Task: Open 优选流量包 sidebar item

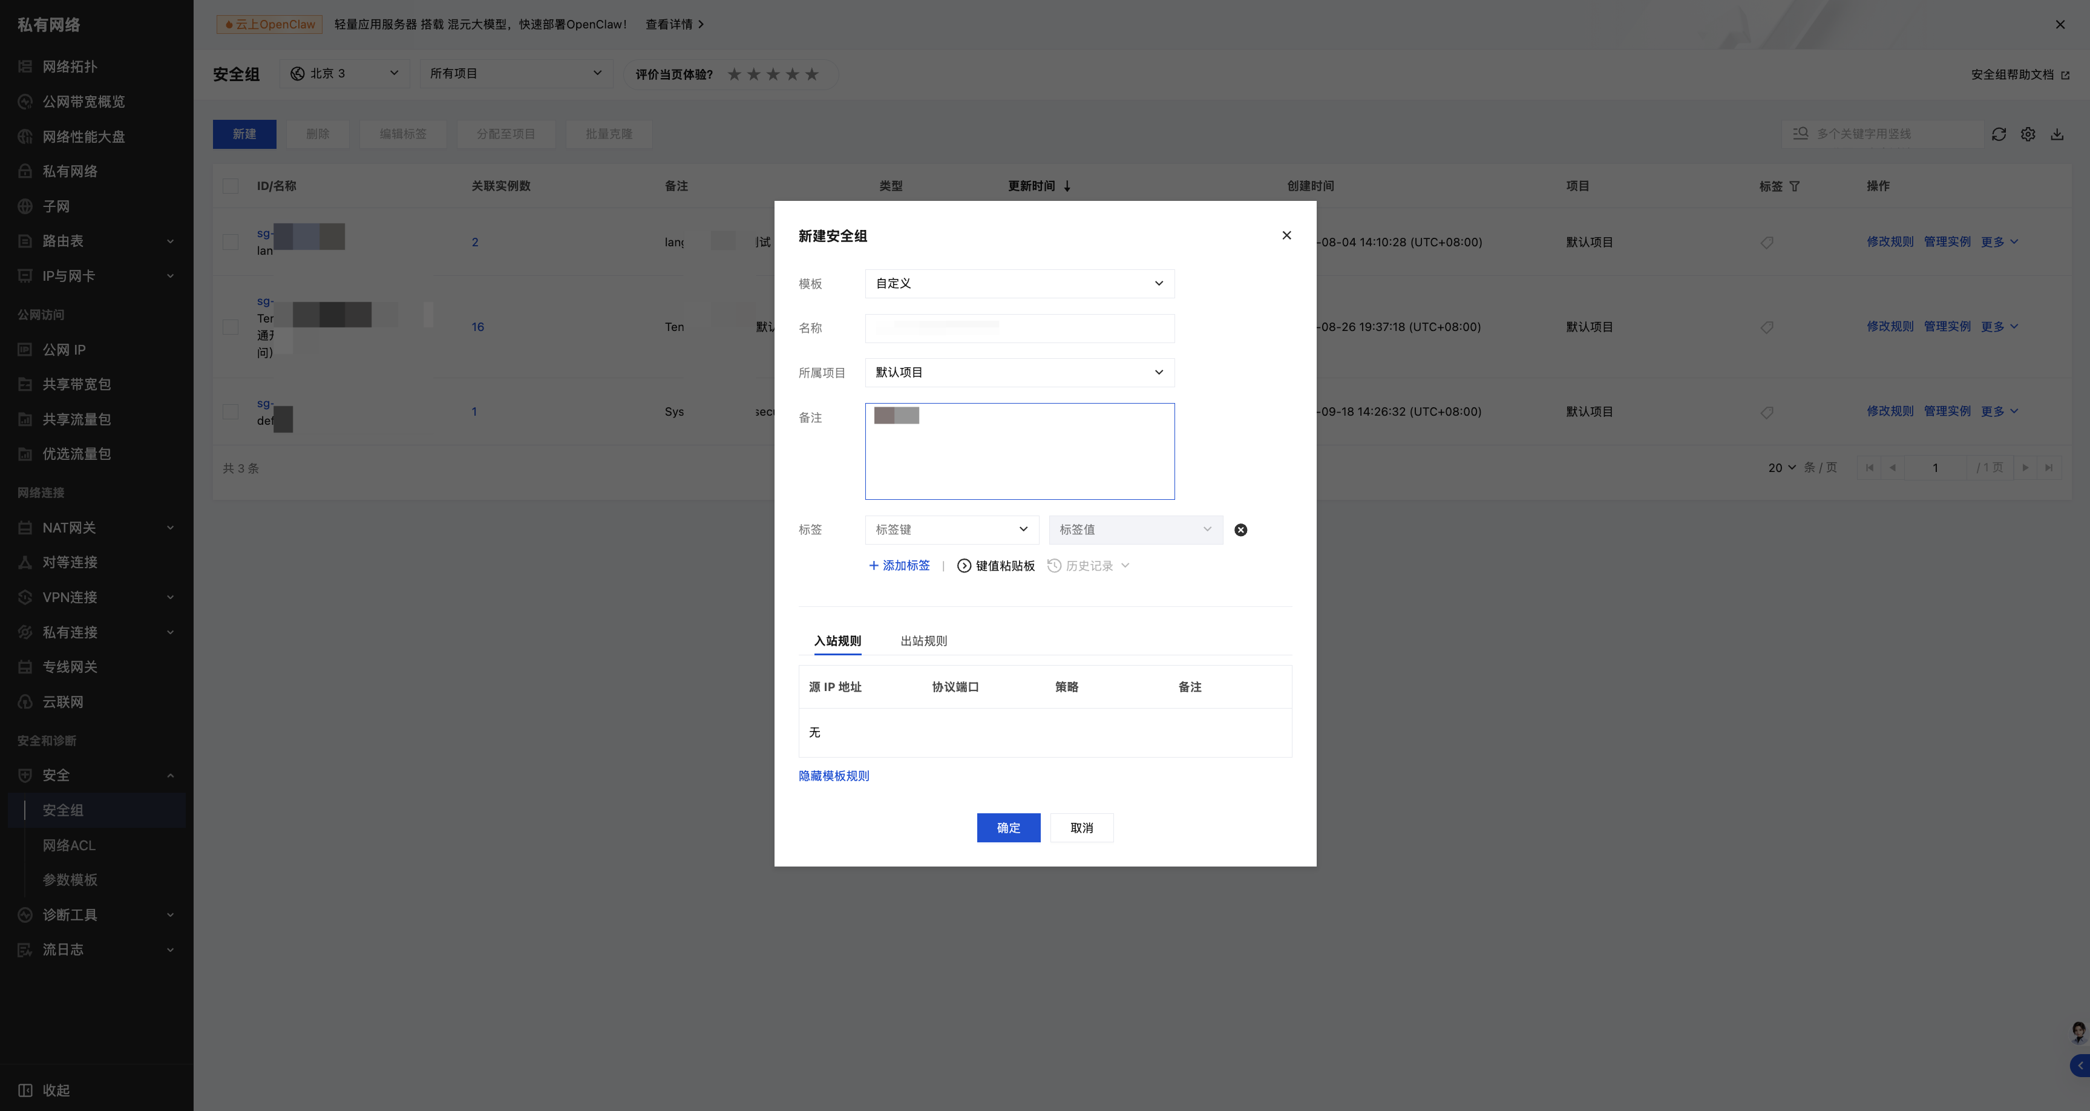Action: click(76, 454)
